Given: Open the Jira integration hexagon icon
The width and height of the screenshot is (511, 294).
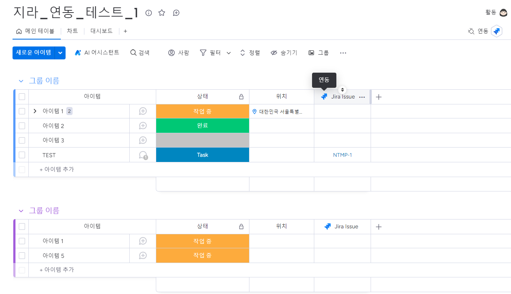Looking at the screenshot, I should pyautogui.click(x=497, y=31).
